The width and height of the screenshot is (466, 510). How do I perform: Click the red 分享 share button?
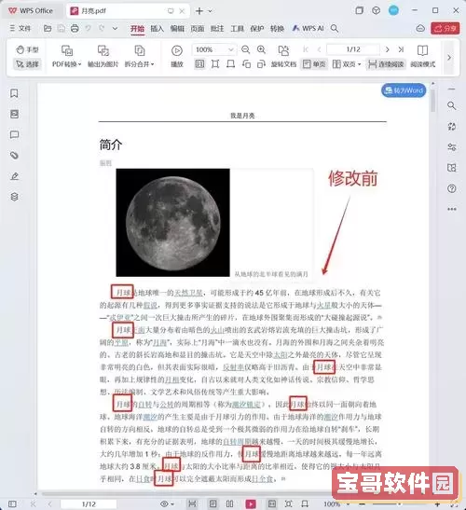(x=445, y=28)
